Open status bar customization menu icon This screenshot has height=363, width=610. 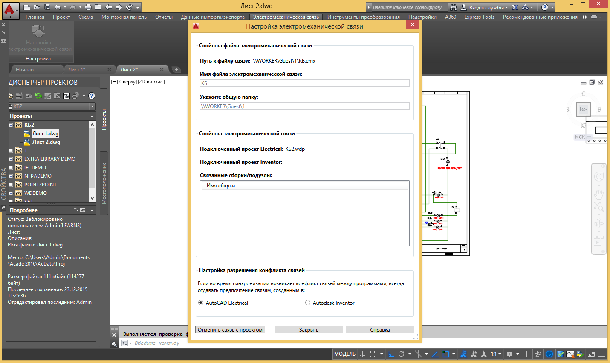point(602,354)
